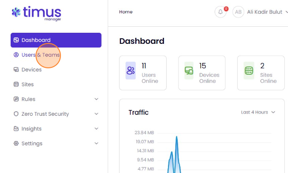This screenshot has height=173, width=288.
Task: Expand the Zero Trust Security chevron
Action: pyautogui.click(x=96, y=114)
